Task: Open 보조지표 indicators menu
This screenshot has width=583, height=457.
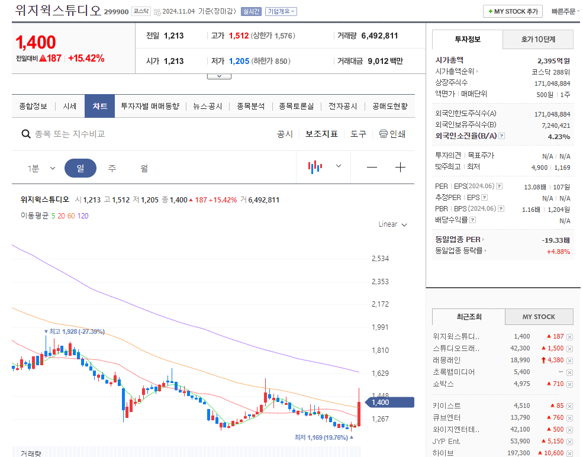Action: 321,134
